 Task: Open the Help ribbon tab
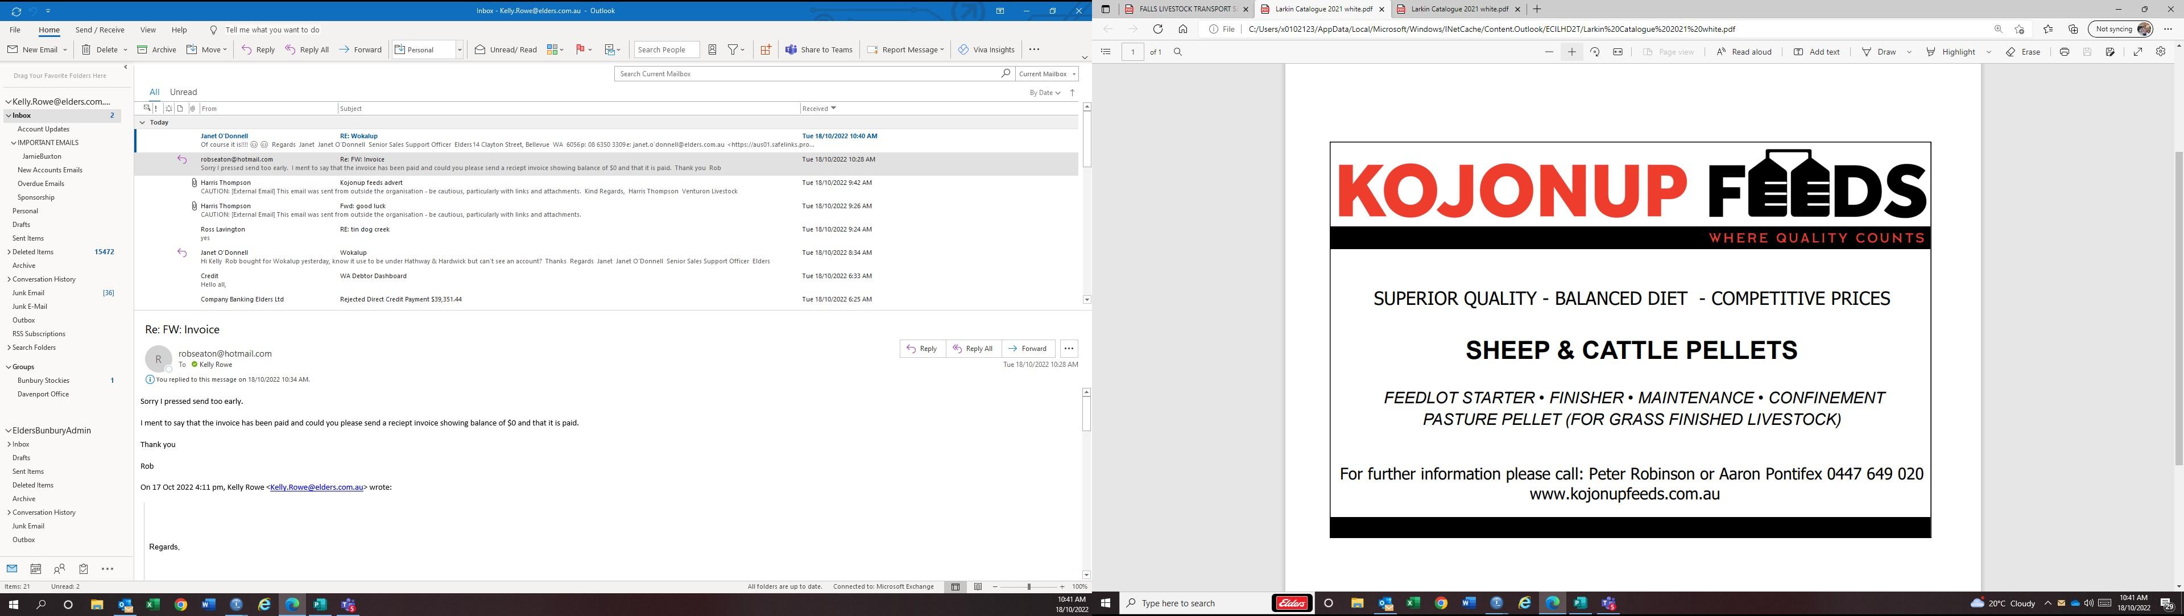(179, 30)
